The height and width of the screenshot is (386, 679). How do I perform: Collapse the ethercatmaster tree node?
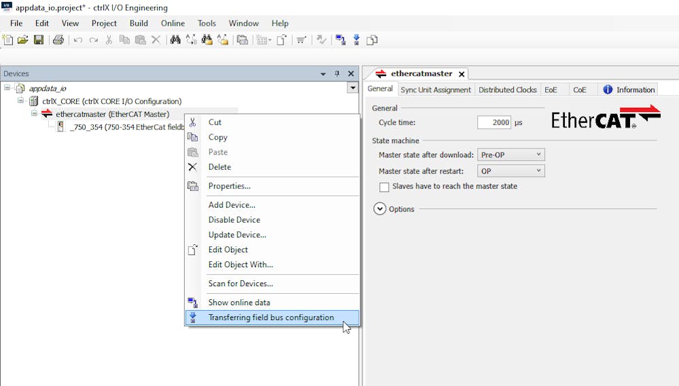tap(34, 114)
